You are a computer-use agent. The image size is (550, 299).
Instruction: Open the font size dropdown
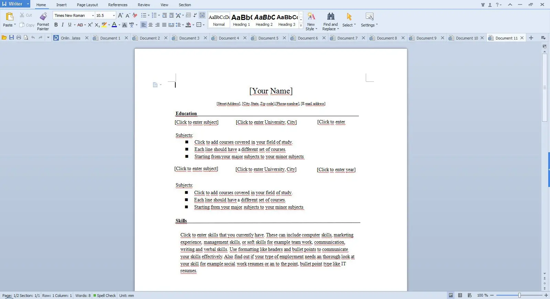click(114, 15)
